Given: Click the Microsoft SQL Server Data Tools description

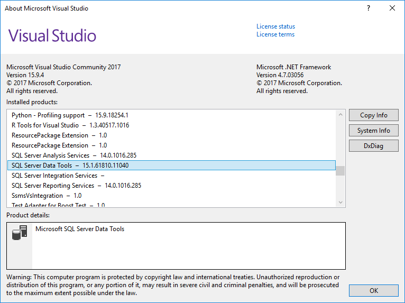Looking at the screenshot, I should [80, 229].
